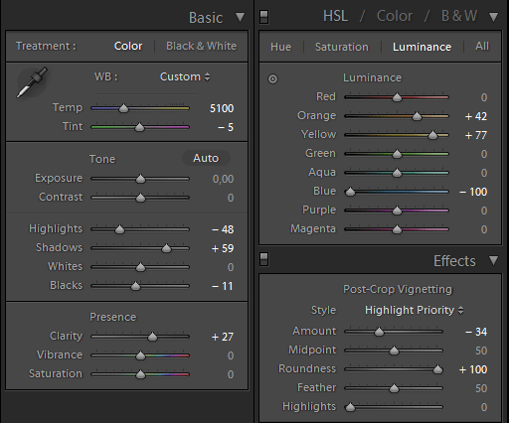This screenshot has height=423, width=509.
Task: Choose Black & White treatment
Action: 202,46
